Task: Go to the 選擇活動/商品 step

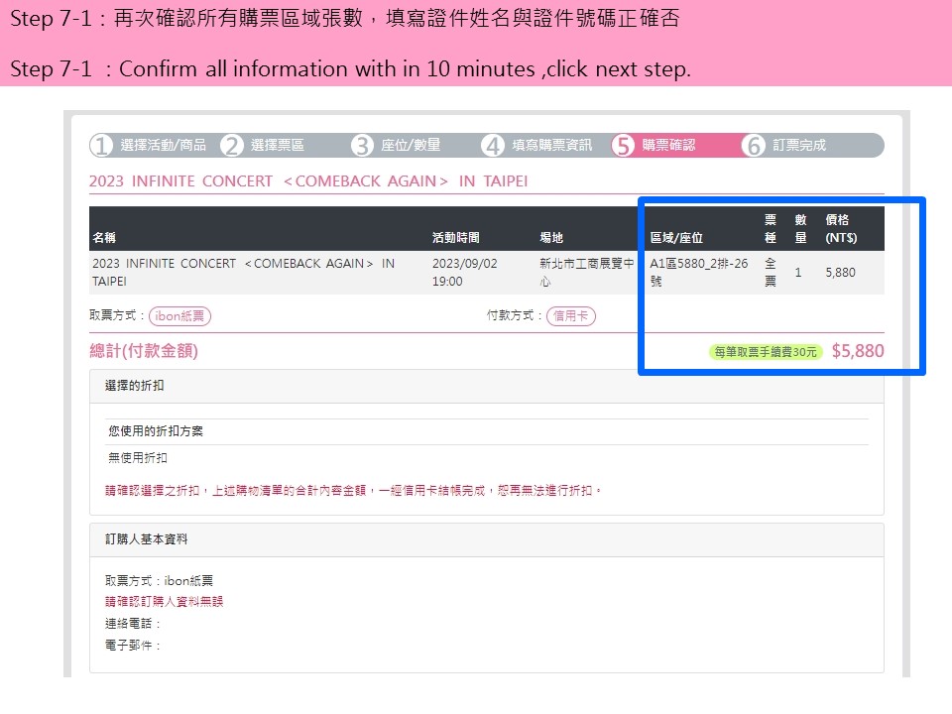Action: (x=163, y=145)
